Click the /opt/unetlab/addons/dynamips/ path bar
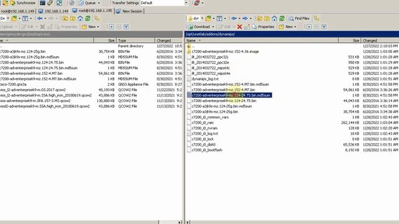 coord(292,34)
